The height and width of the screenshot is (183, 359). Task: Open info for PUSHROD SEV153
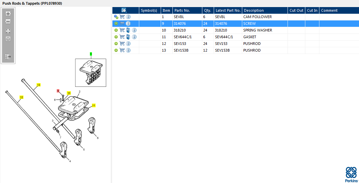pyautogui.click(x=128, y=44)
